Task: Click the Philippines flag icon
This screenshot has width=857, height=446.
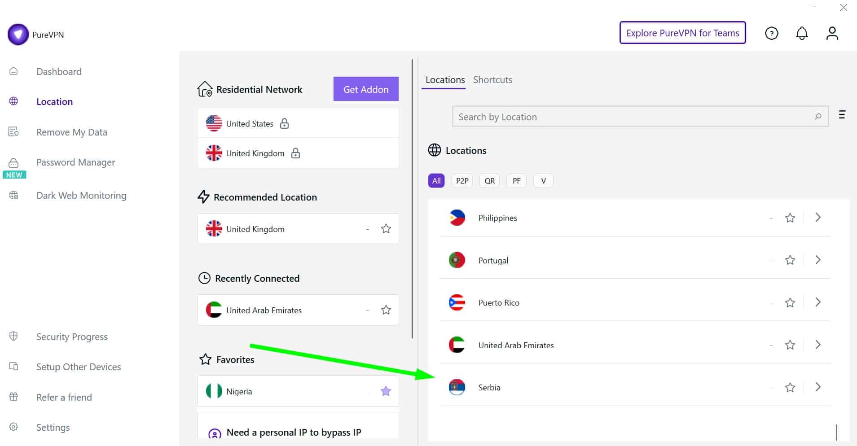Action: pyautogui.click(x=457, y=218)
